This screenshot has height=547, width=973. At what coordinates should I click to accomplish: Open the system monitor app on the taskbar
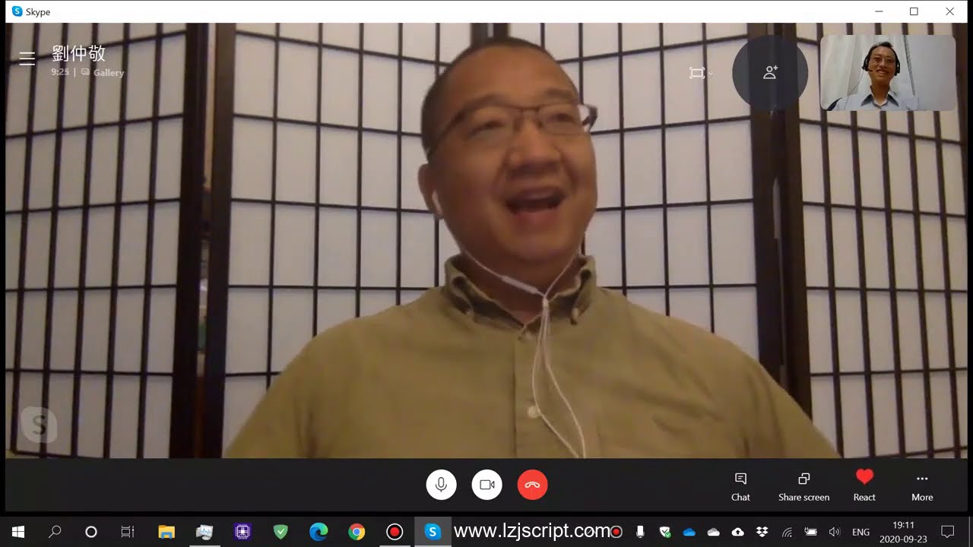pos(204,532)
